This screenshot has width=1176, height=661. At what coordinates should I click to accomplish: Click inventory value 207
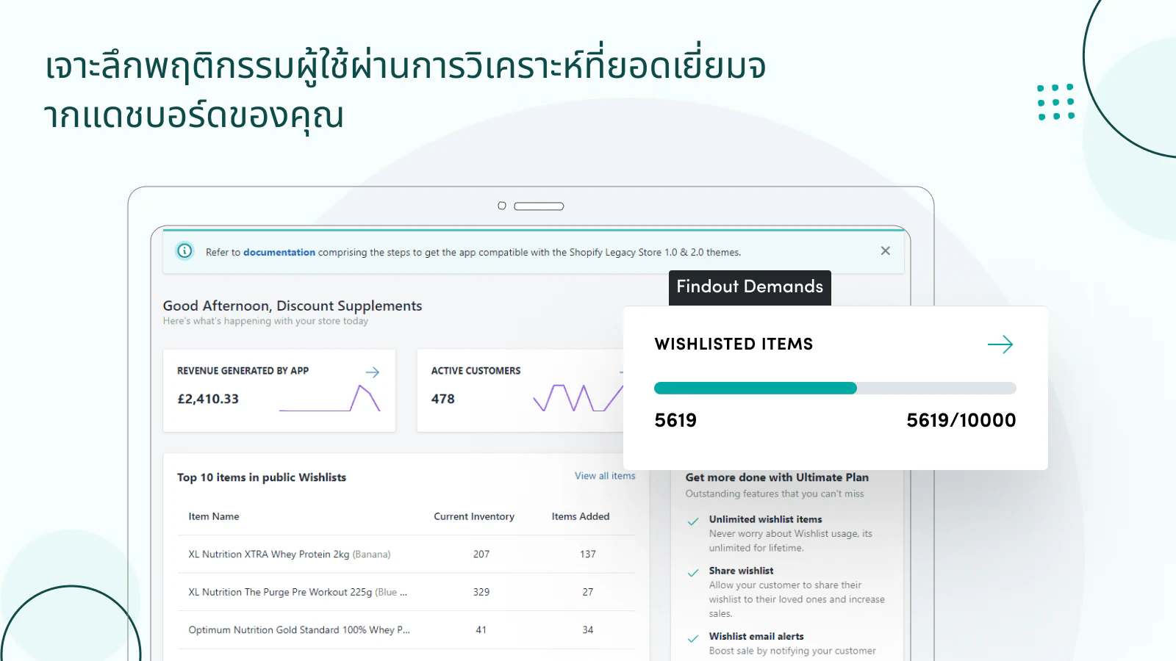(481, 555)
